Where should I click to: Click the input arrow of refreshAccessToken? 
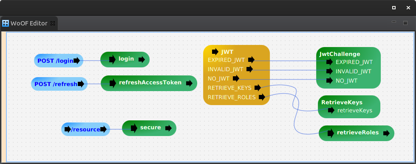coord(113,83)
